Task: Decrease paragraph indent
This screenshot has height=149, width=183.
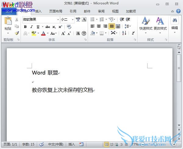Action: pos(122,20)
